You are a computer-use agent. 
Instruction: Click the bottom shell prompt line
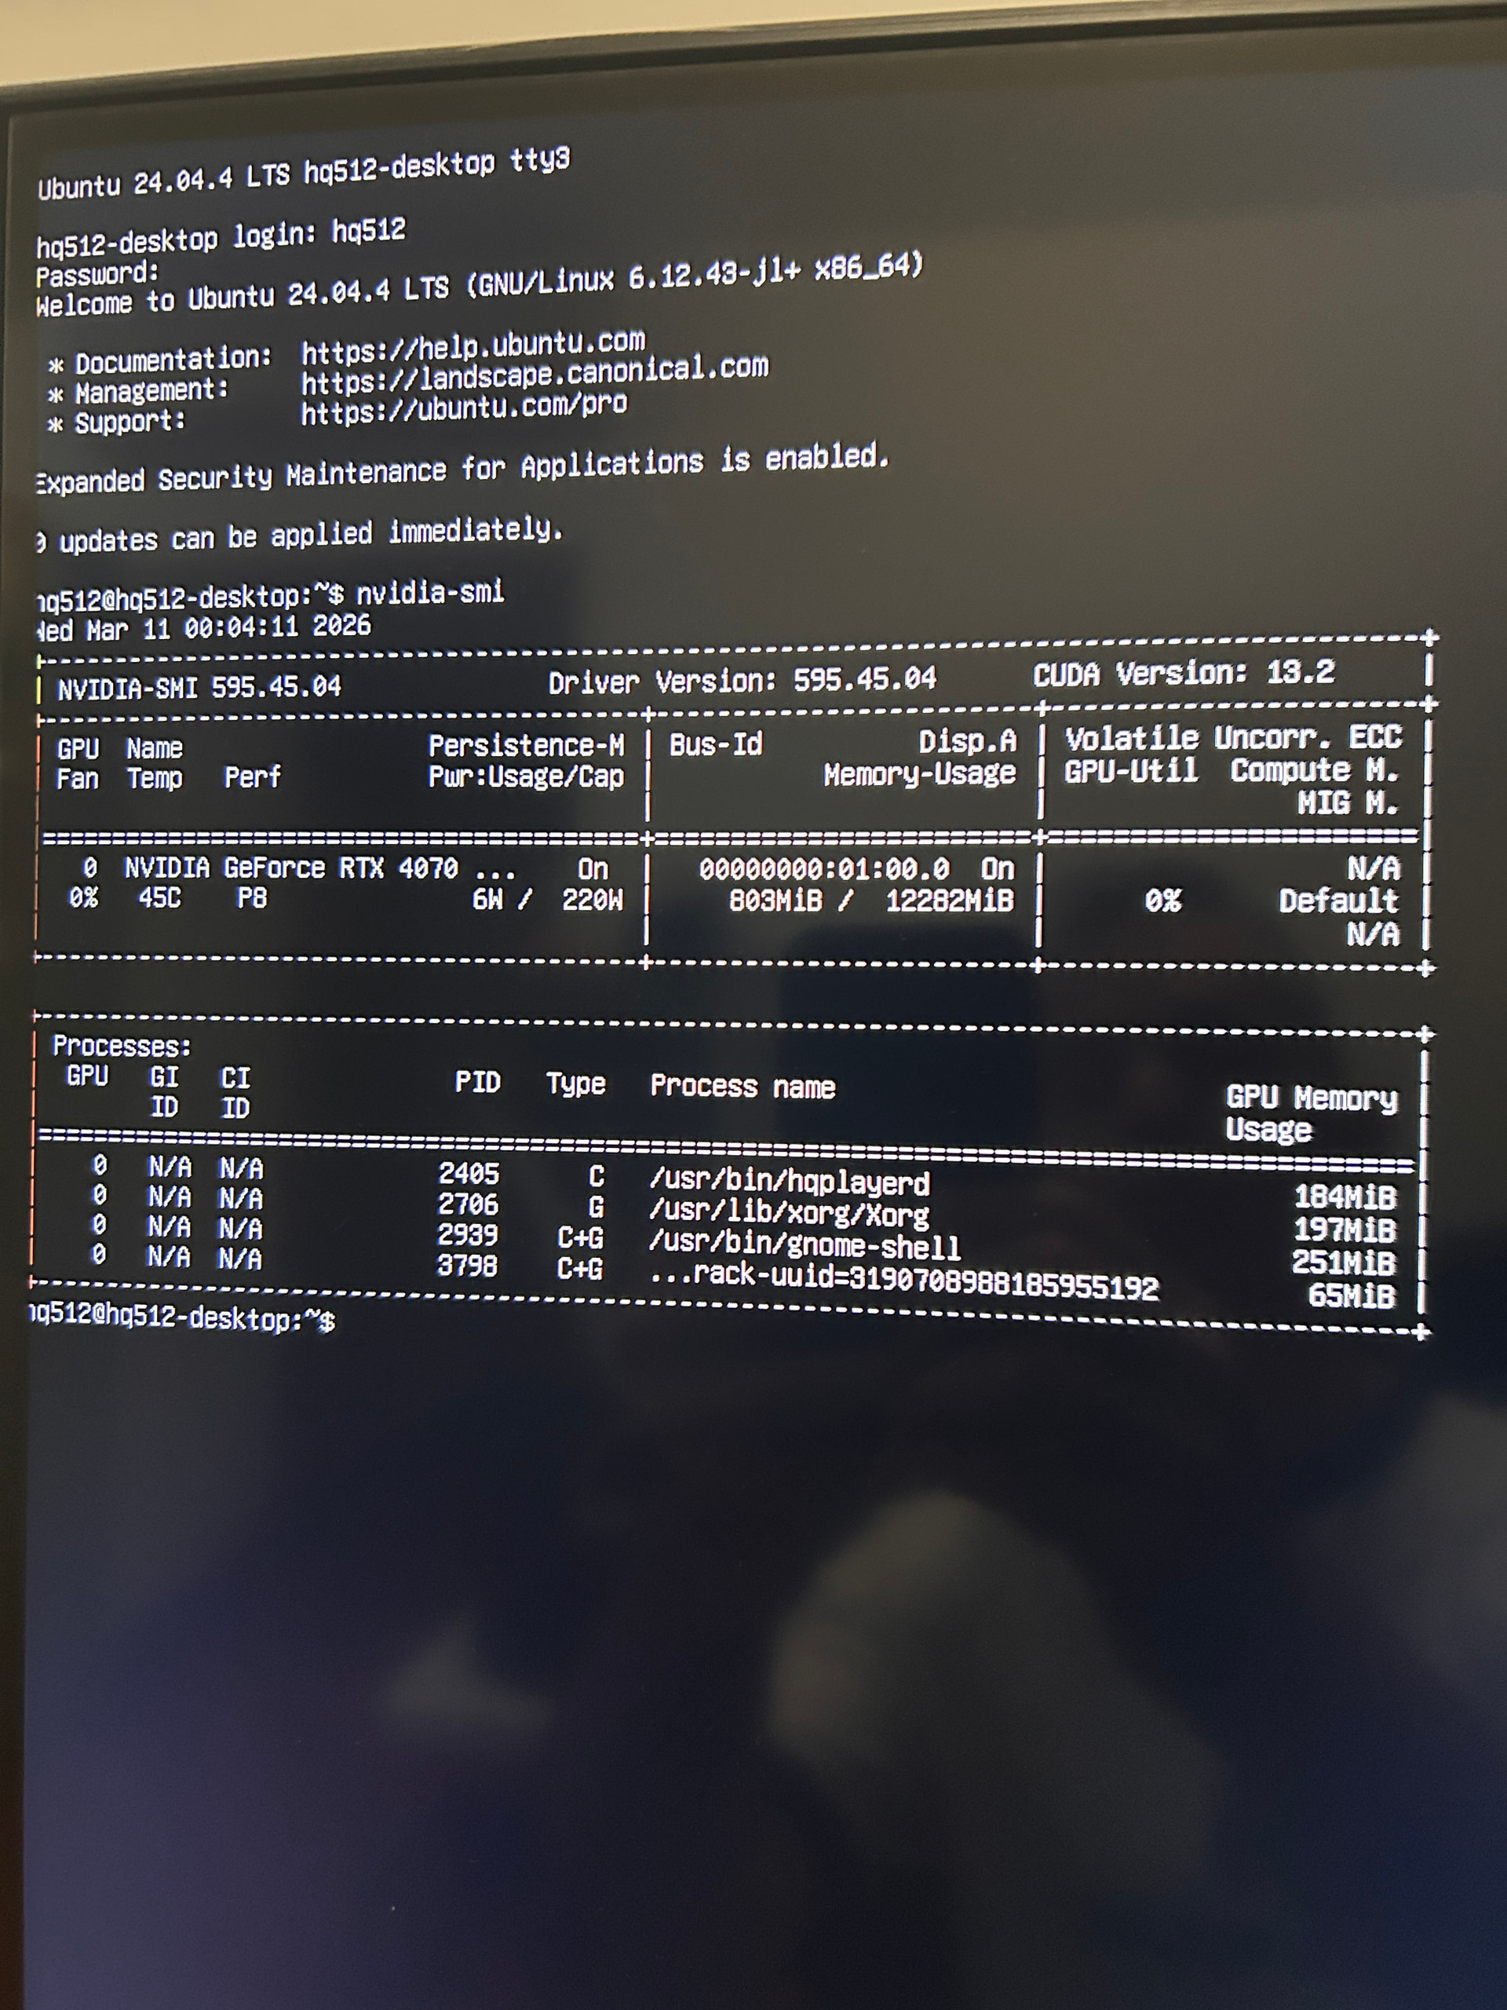coord(181,1317)
